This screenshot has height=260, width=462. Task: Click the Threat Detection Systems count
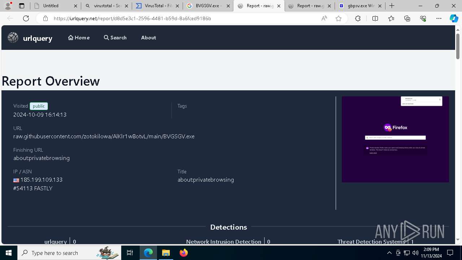click(x=412, y=242)
